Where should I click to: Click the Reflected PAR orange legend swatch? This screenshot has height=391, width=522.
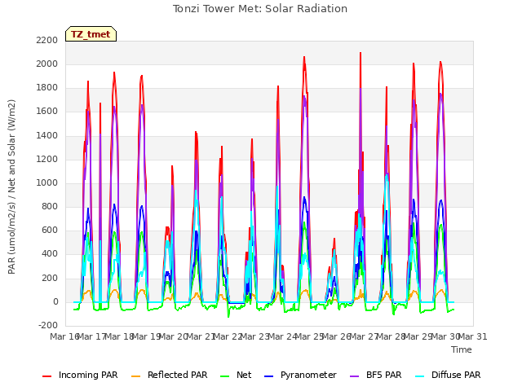[x=136, y=376]
